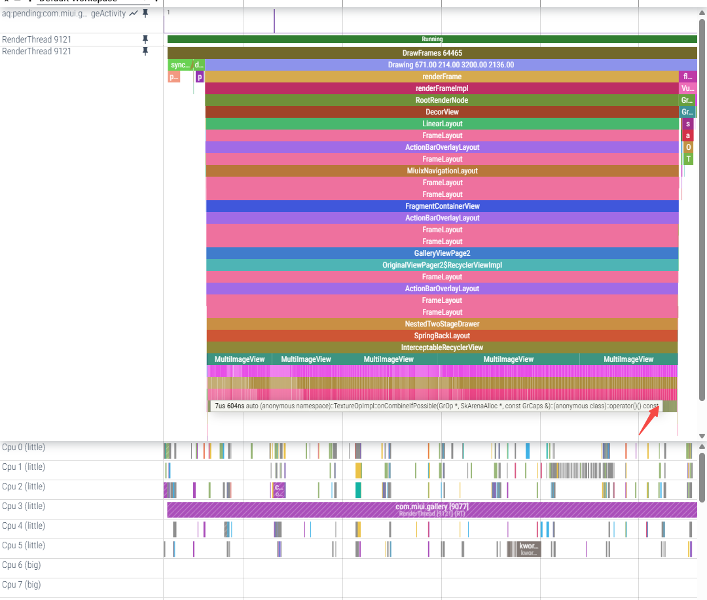Click the pinned-tracks scrollbar down arrow
The height and width of the screenshot is (600, 707).
click(x=702, y=436)
